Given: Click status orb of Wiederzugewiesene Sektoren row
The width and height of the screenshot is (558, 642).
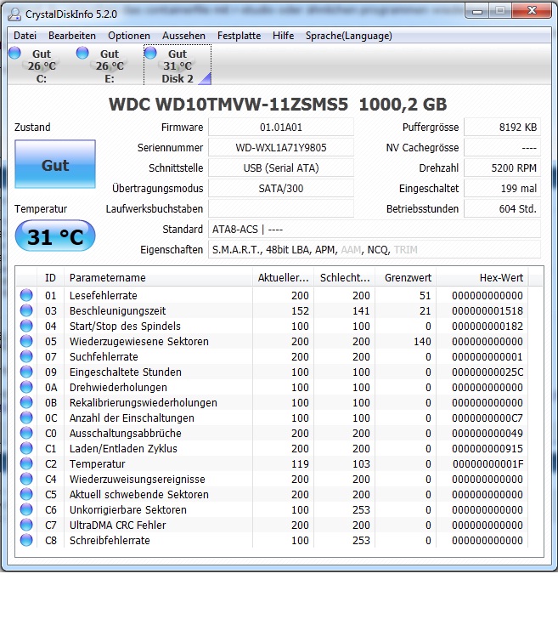Looking at the screenshot, I should 26,341.
